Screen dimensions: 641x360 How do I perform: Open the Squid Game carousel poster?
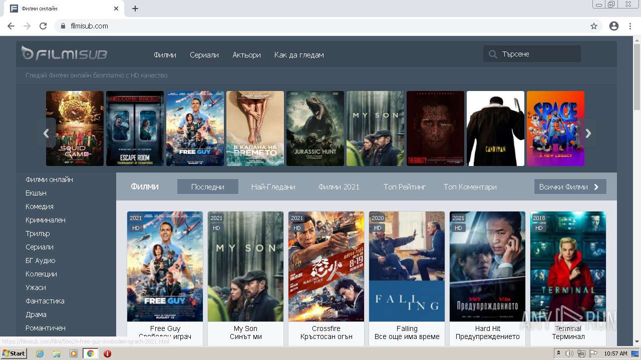point(75,128)
